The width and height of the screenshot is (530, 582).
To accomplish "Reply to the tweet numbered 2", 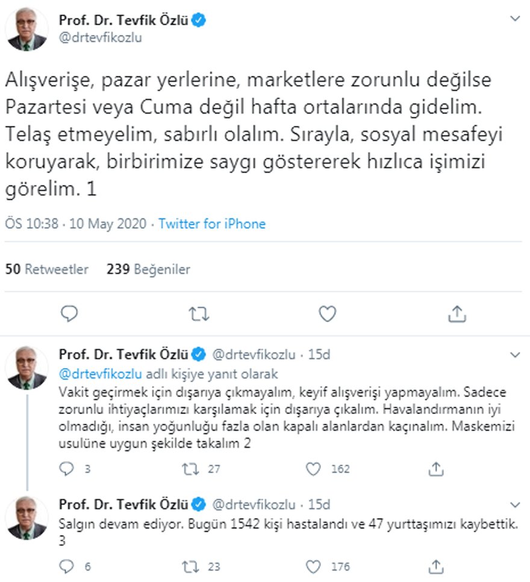I will (69, 469).
